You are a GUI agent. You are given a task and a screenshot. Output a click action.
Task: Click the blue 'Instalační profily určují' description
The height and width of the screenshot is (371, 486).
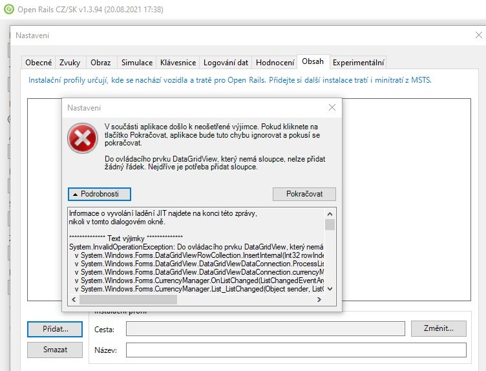coord(229,80)
